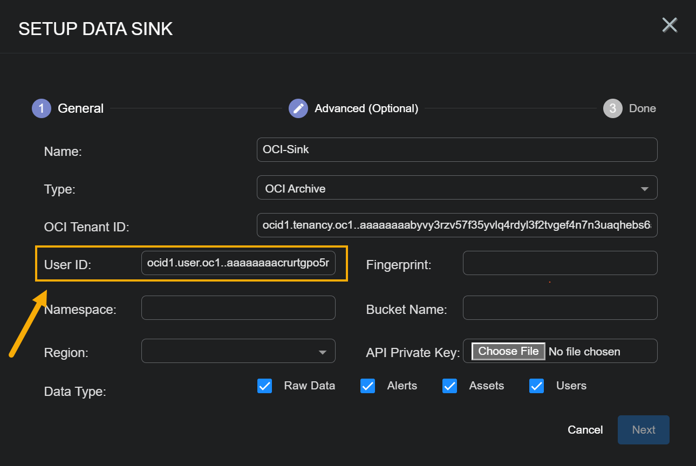
Task: Click the Cancel button
Action: click(585, 430)
